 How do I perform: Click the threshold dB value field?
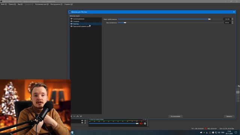click(227, 19)
